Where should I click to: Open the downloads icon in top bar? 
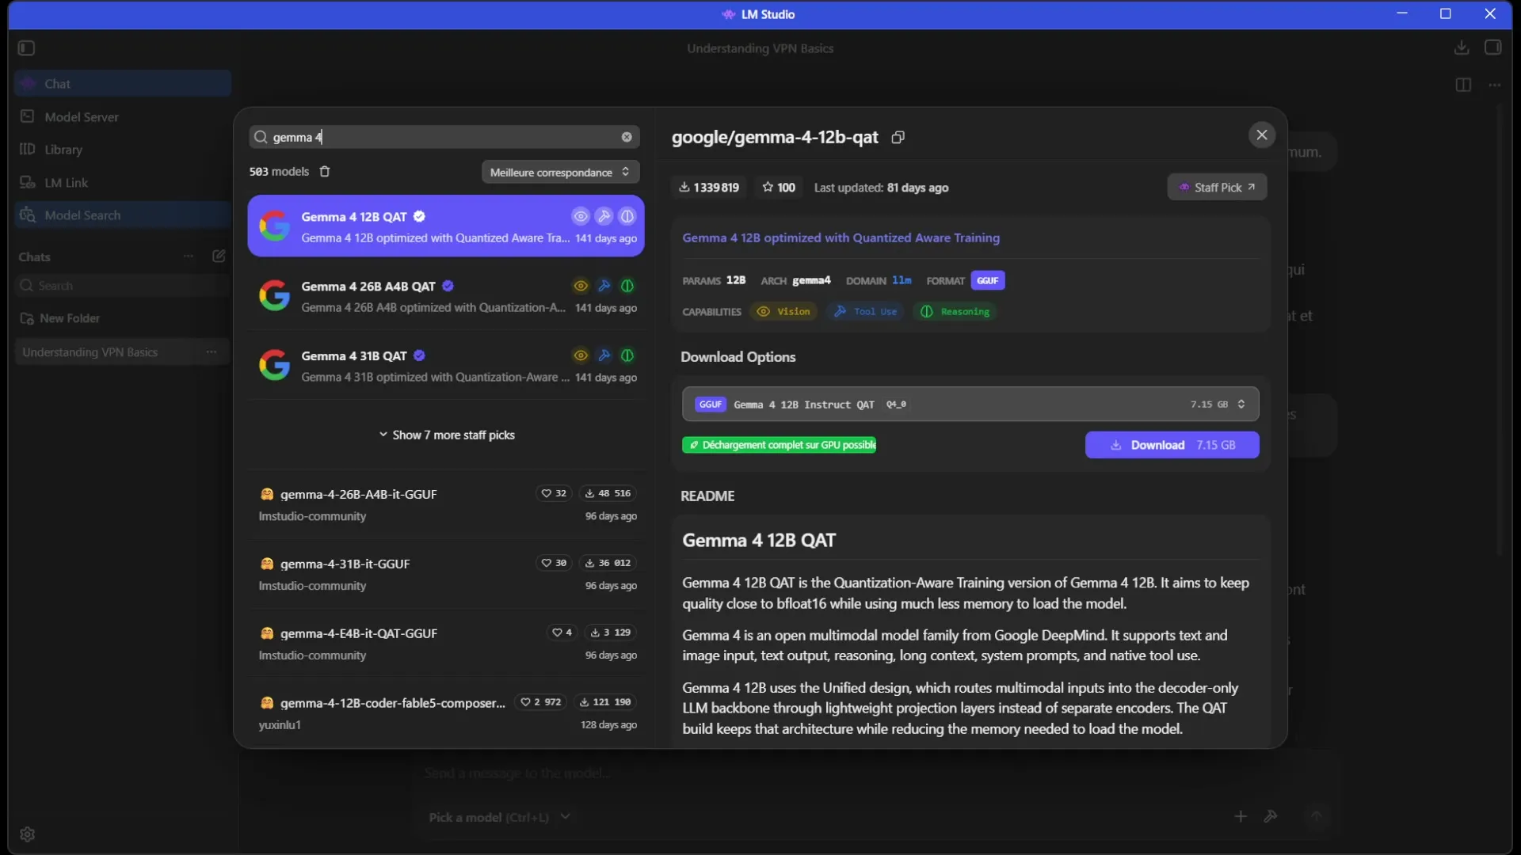[x=1462, y=48]
